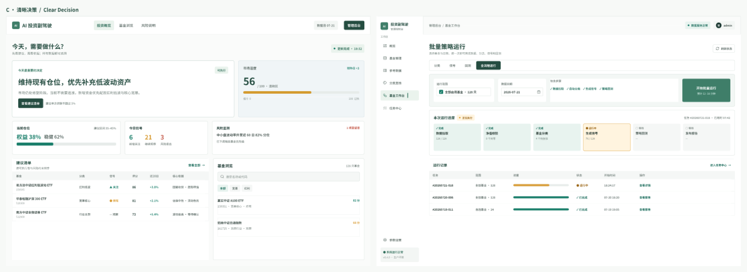Open 查看报告 for task #20260719-011
The image size is (747, 272).
coord(645,209)
